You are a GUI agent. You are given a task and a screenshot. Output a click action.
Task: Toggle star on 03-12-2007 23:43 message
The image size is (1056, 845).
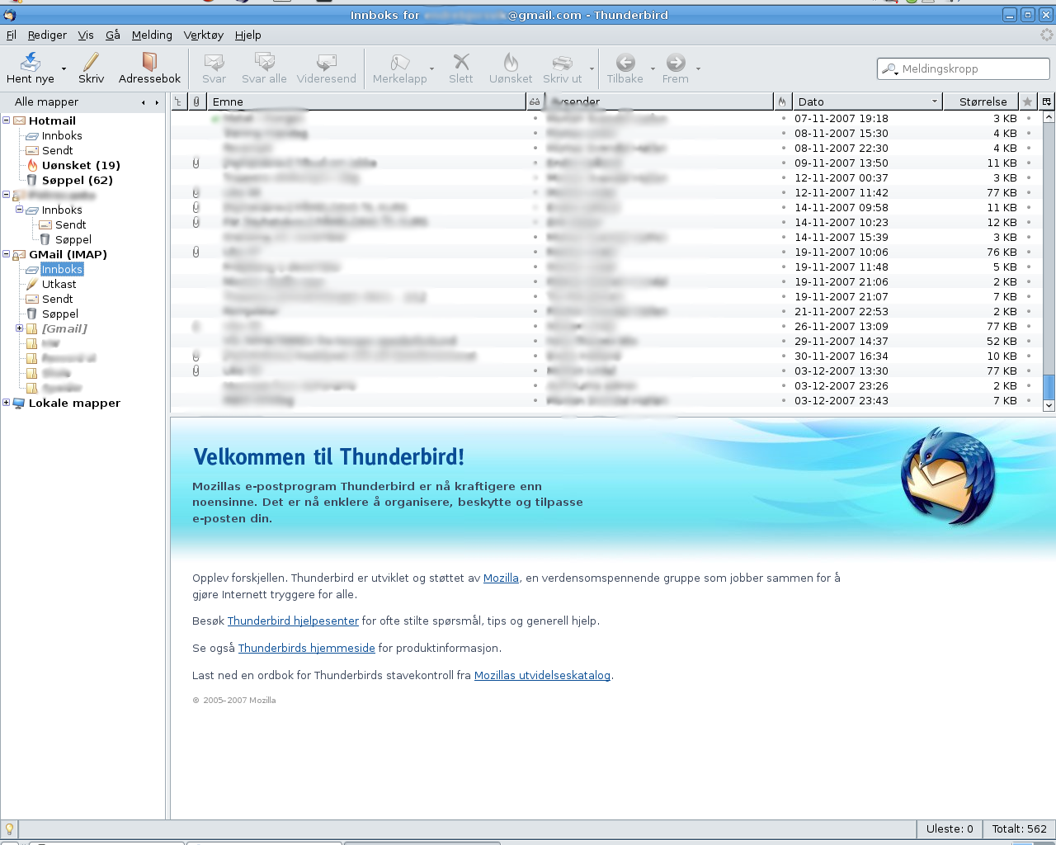1028,400
